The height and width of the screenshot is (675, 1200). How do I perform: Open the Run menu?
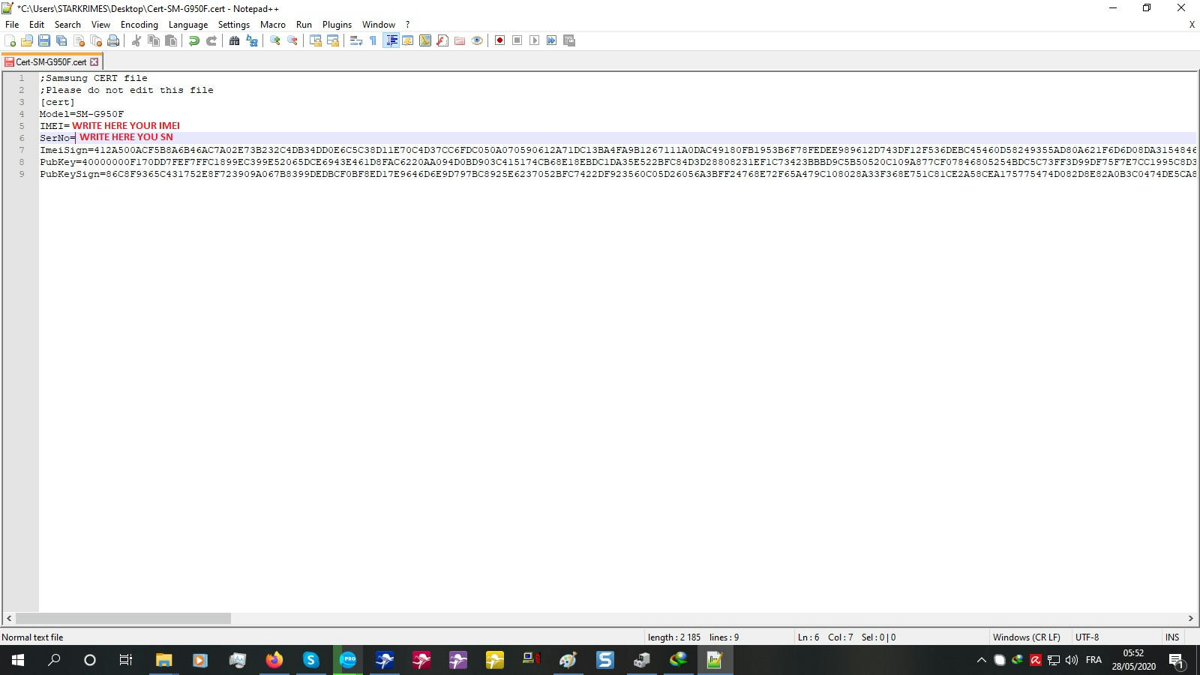[304, 25]
